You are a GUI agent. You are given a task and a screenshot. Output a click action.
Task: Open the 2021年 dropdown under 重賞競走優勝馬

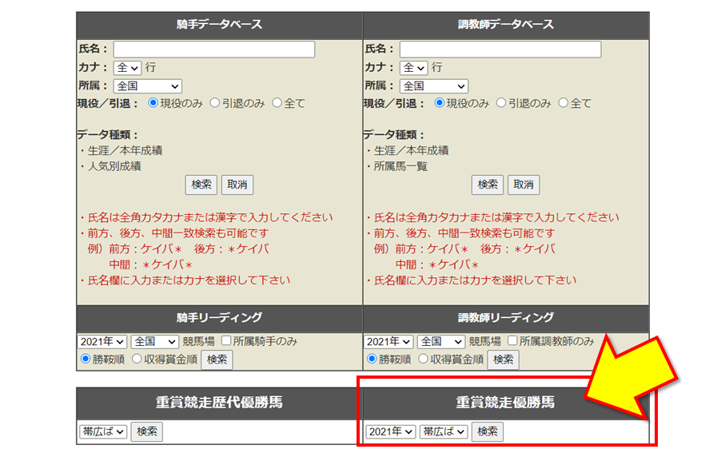(x=391, y=431)
